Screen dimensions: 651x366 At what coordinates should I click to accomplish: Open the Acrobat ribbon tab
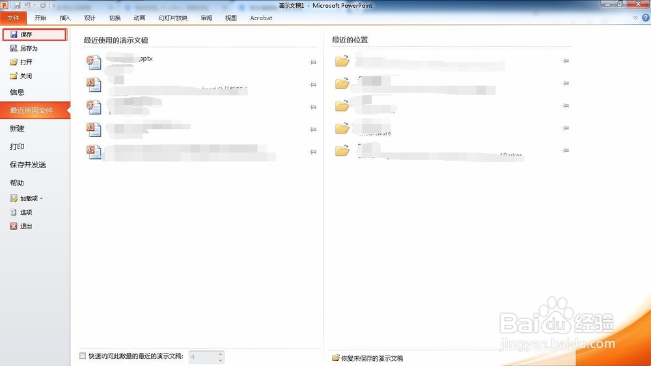[x=261, y=18]
